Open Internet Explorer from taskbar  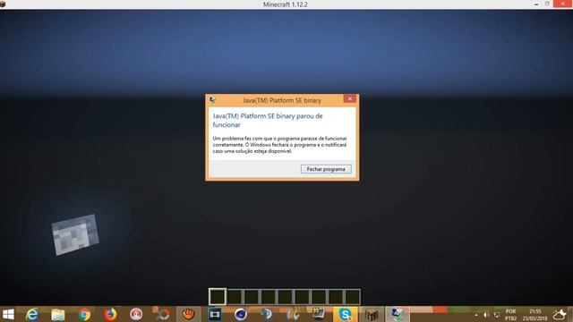[x=32, y=314]
